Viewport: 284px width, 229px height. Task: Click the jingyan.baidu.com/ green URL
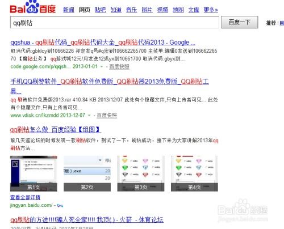pos(31,205)
